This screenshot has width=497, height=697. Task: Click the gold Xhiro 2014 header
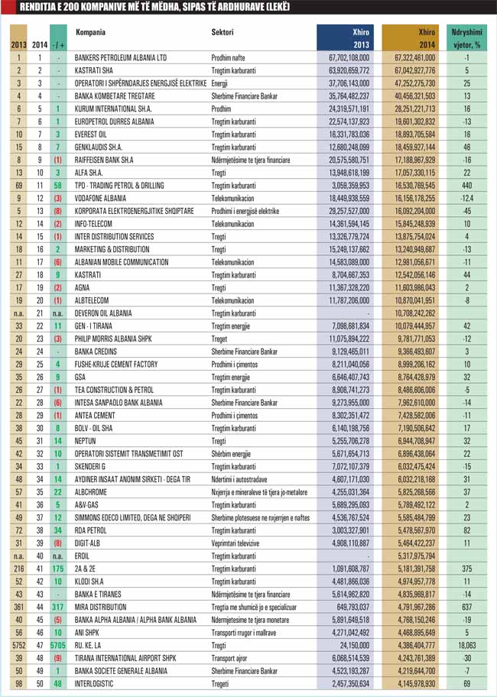(x=411, y=37)
